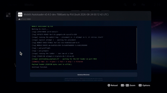Click the insecure-connection warning triangle icon
Screen dimensions: 167x93
pos(19,19)
